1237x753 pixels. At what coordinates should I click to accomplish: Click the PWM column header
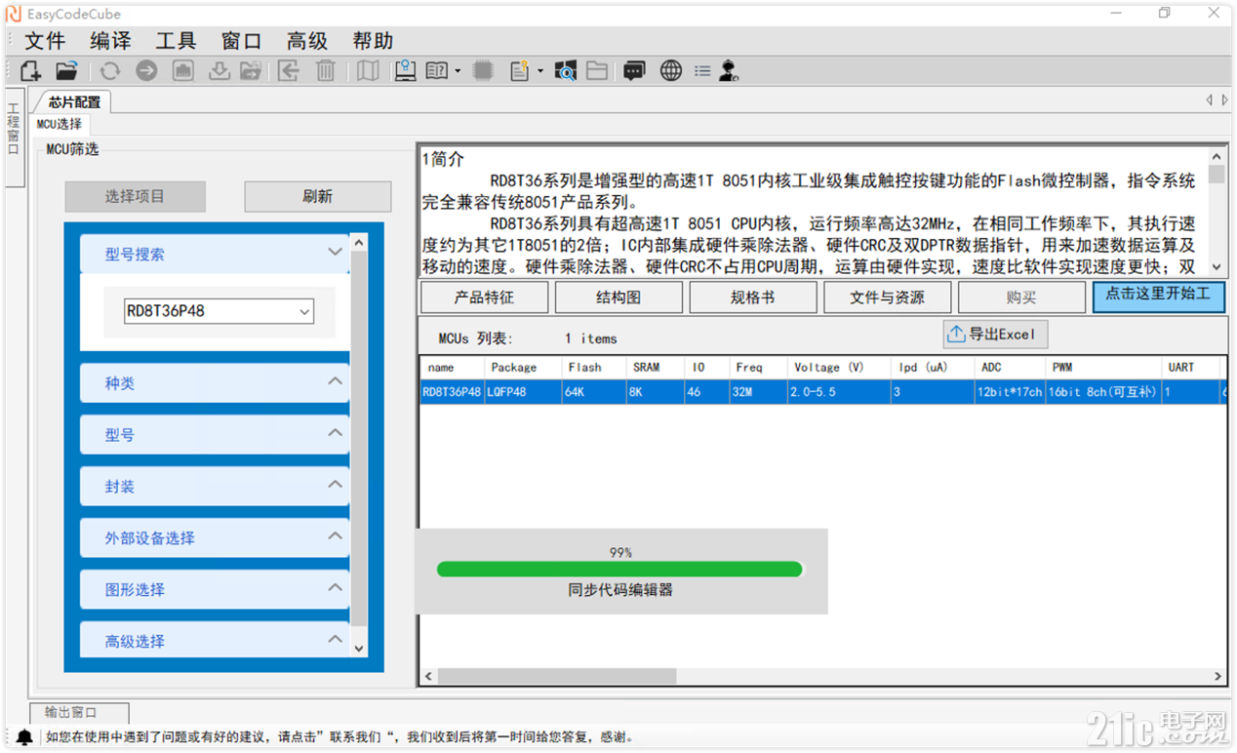1103,368
